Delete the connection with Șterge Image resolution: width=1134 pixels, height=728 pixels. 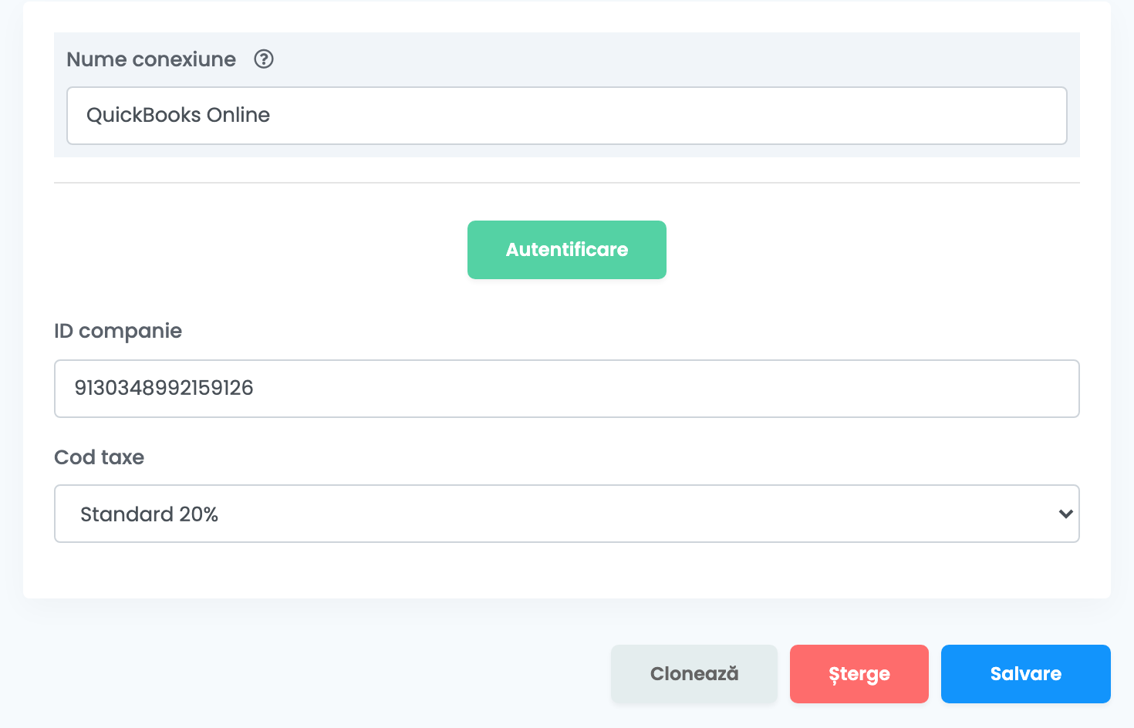coord(859,674)
